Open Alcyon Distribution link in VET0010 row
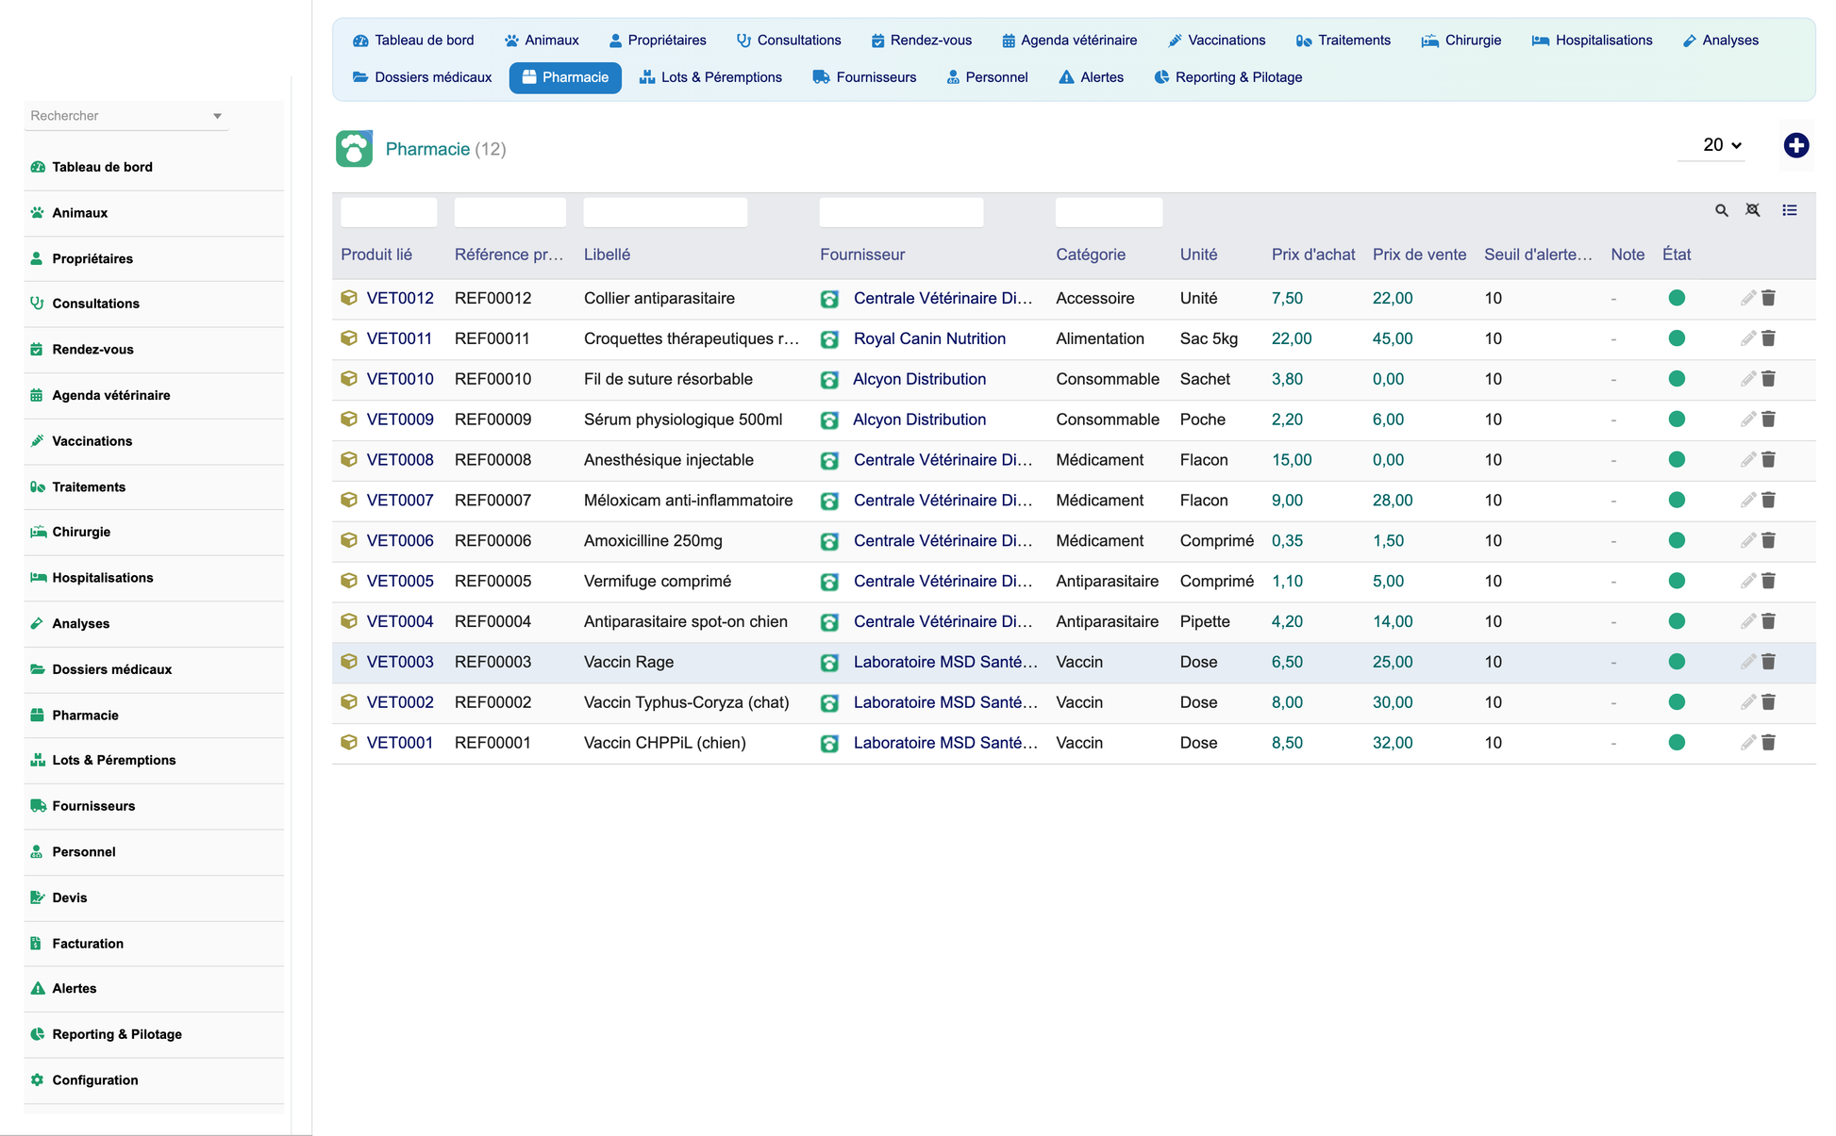 pos(920,379)
